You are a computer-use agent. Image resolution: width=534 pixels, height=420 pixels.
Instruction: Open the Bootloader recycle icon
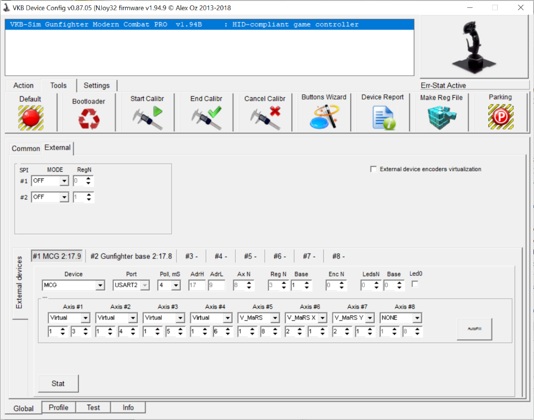(x=89, y=119)
